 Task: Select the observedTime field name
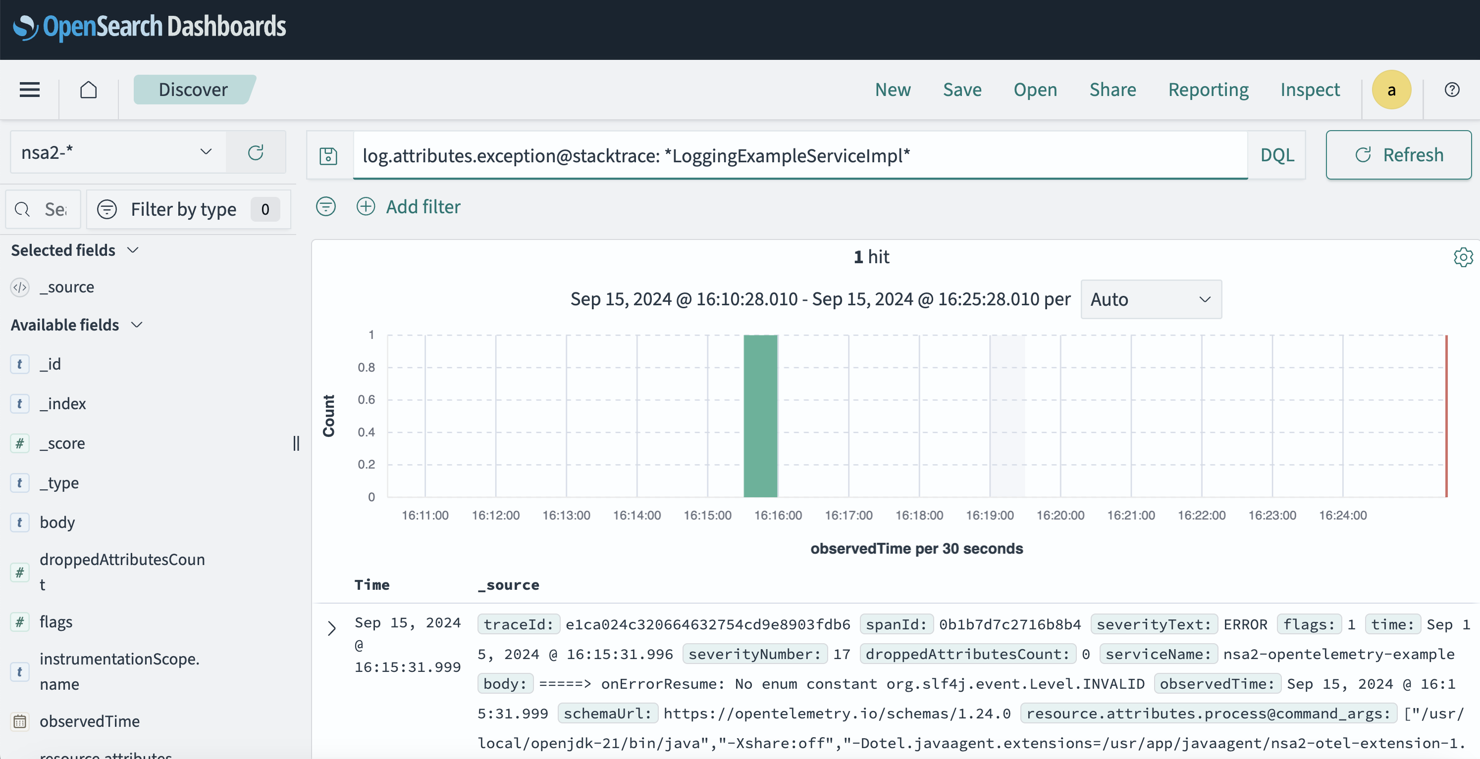(90, 721)
